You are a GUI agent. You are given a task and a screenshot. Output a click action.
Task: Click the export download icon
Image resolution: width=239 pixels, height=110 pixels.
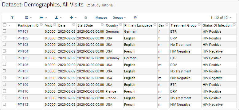coord(58,18)
